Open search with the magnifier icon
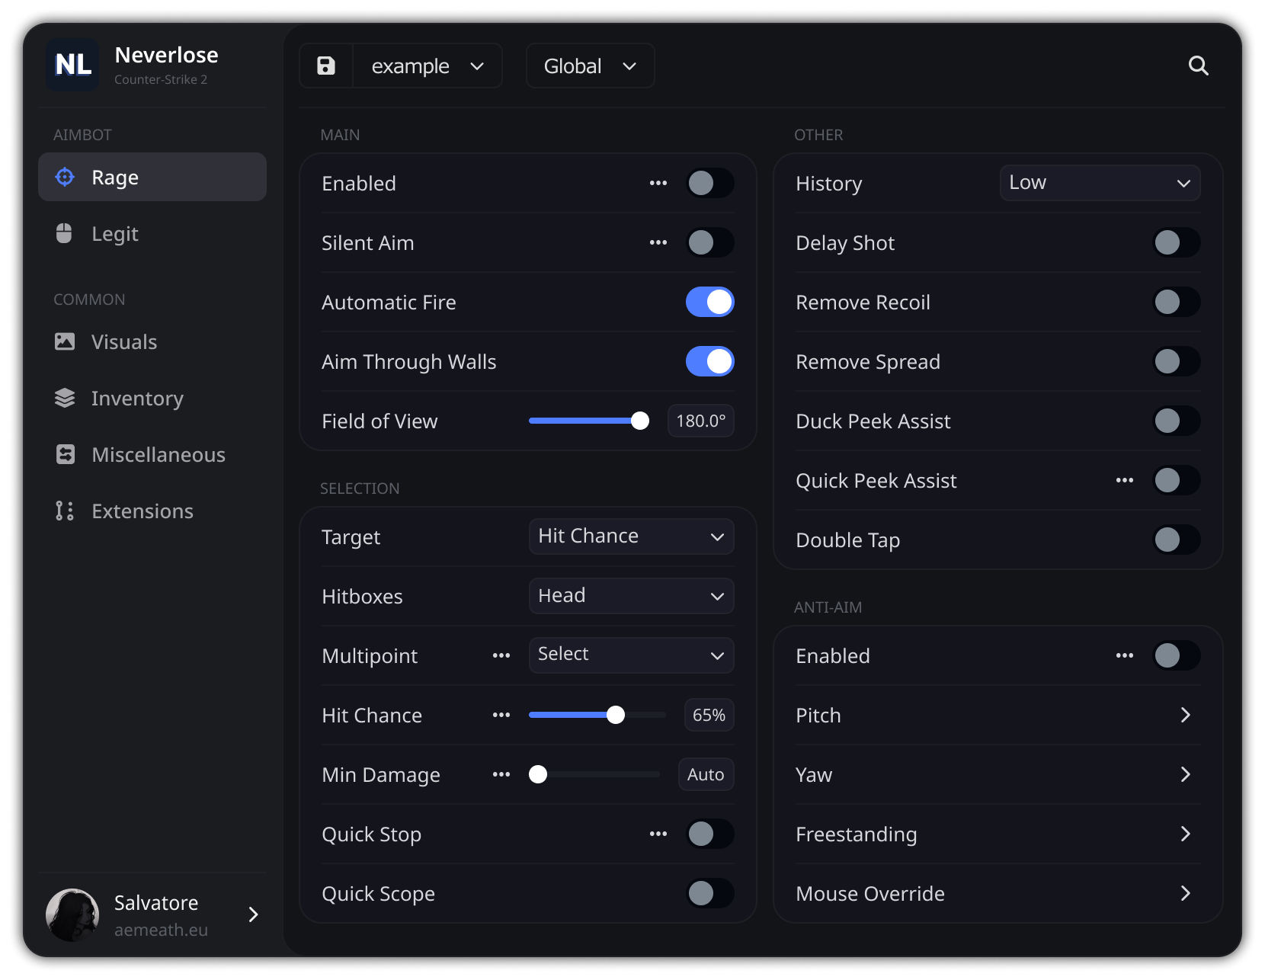Screen dimensions: 1265x980 1198,66
